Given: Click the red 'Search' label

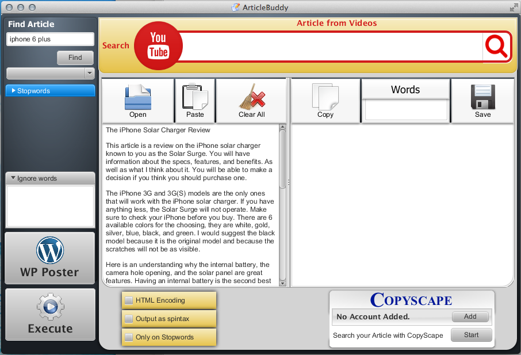Looking at the screenshot, I should (116, 45).
